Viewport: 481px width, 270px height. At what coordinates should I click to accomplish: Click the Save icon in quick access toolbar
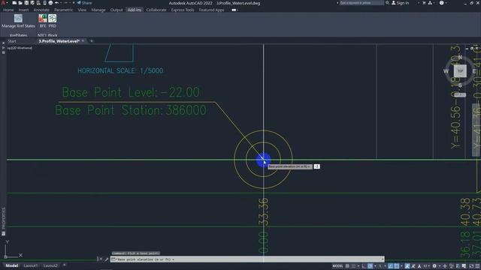(x=26, y=3)
